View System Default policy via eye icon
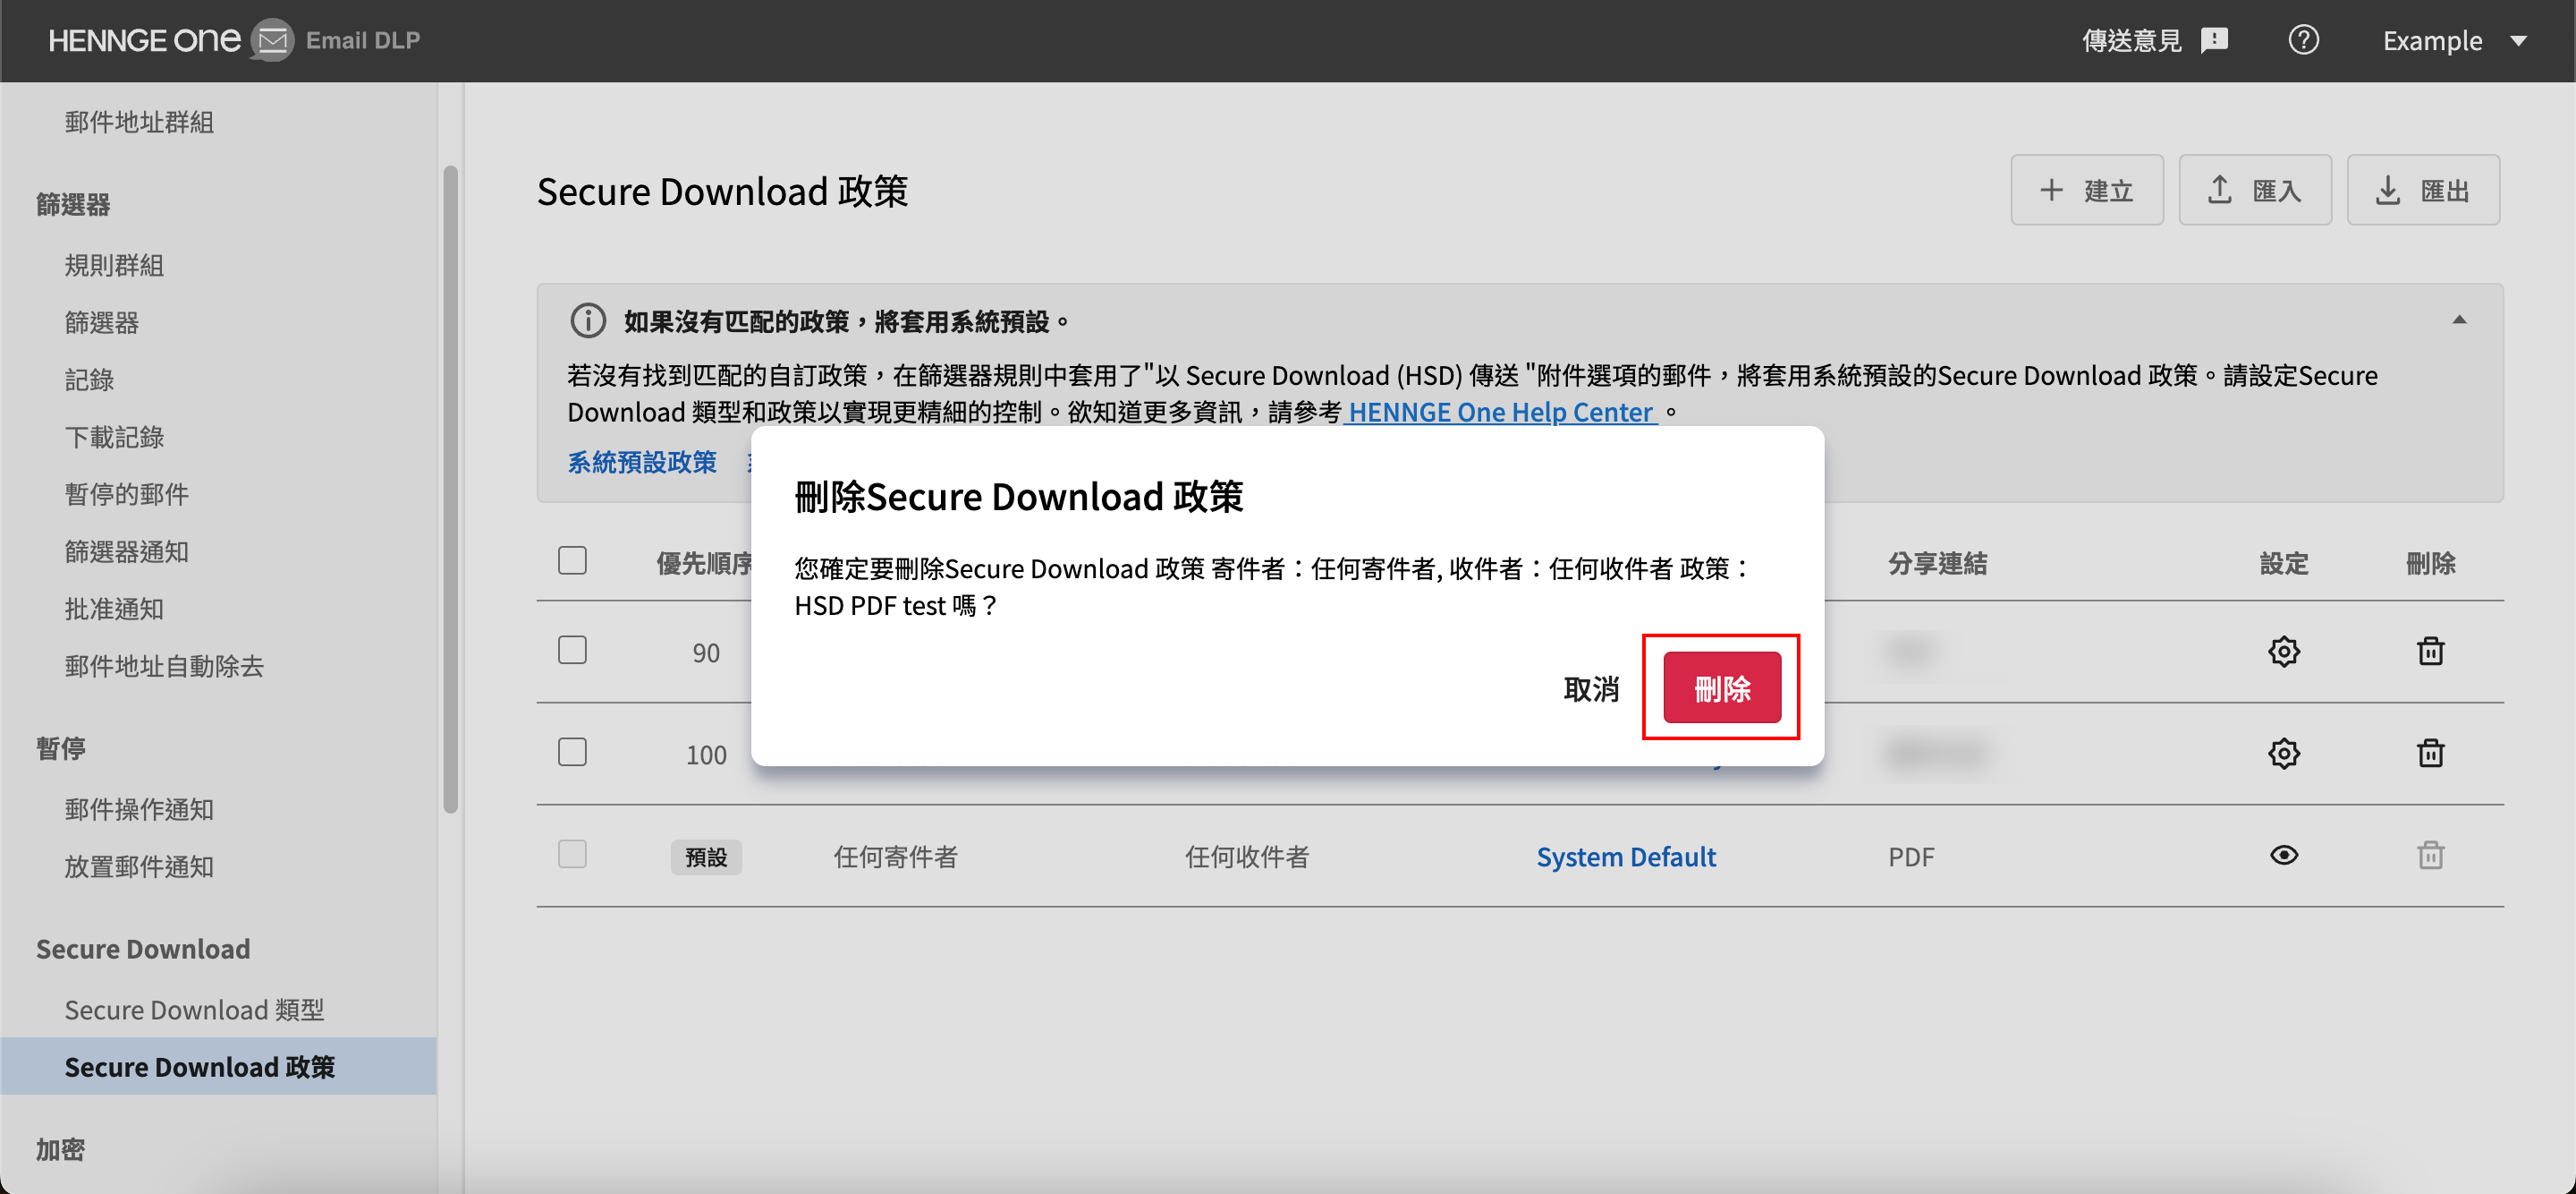Viewport: 2576px width, 1194px height. coord(2283,855)
